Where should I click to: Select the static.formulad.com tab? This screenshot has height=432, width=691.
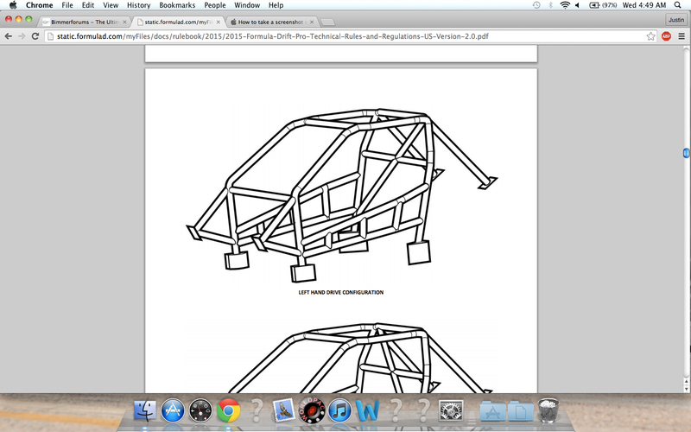click(179, 22)
